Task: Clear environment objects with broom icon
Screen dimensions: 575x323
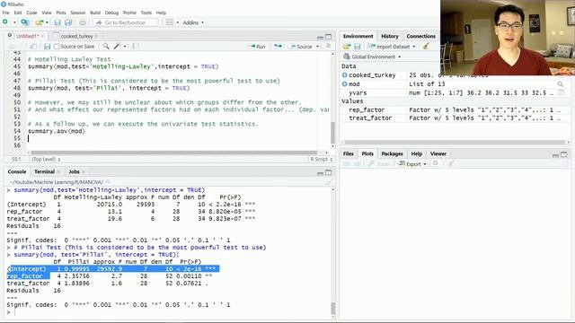Action: 426,46
